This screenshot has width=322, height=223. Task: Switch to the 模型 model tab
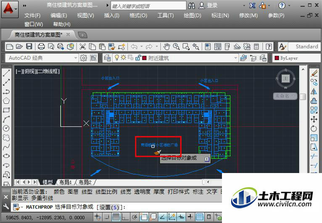(x=48, y=182)
